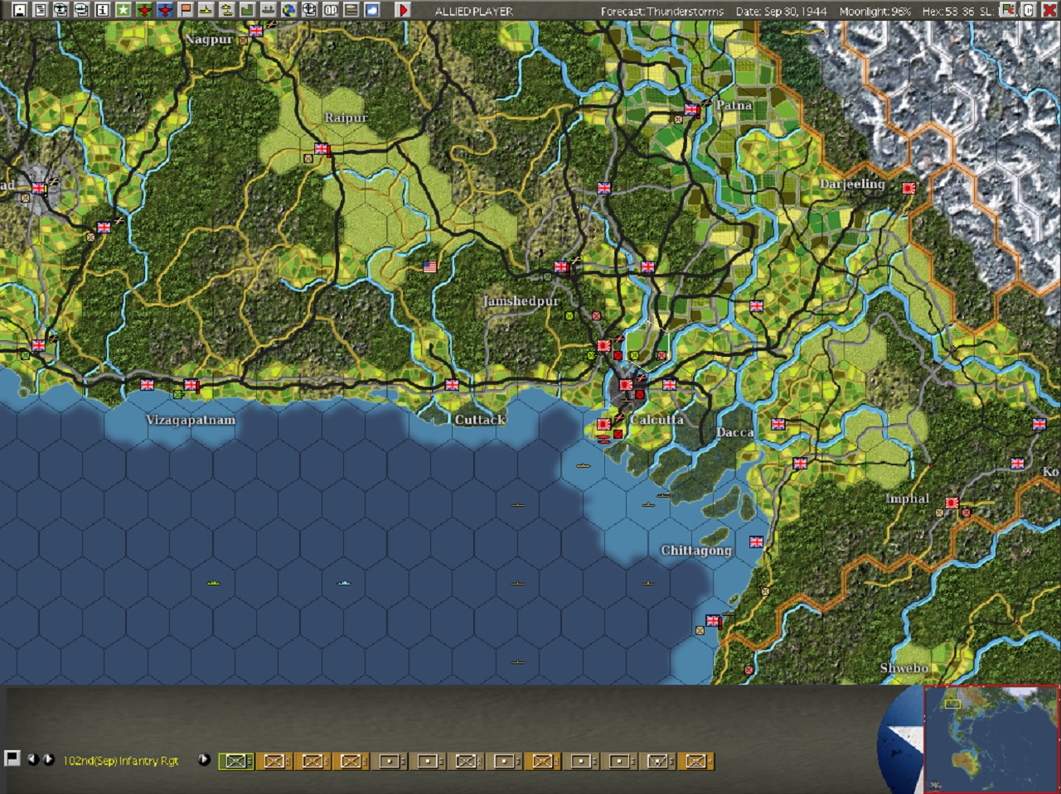Click the "Moonlight: 96%" status text
Viewport: 1061px width, 794px height.
point(874,12)
